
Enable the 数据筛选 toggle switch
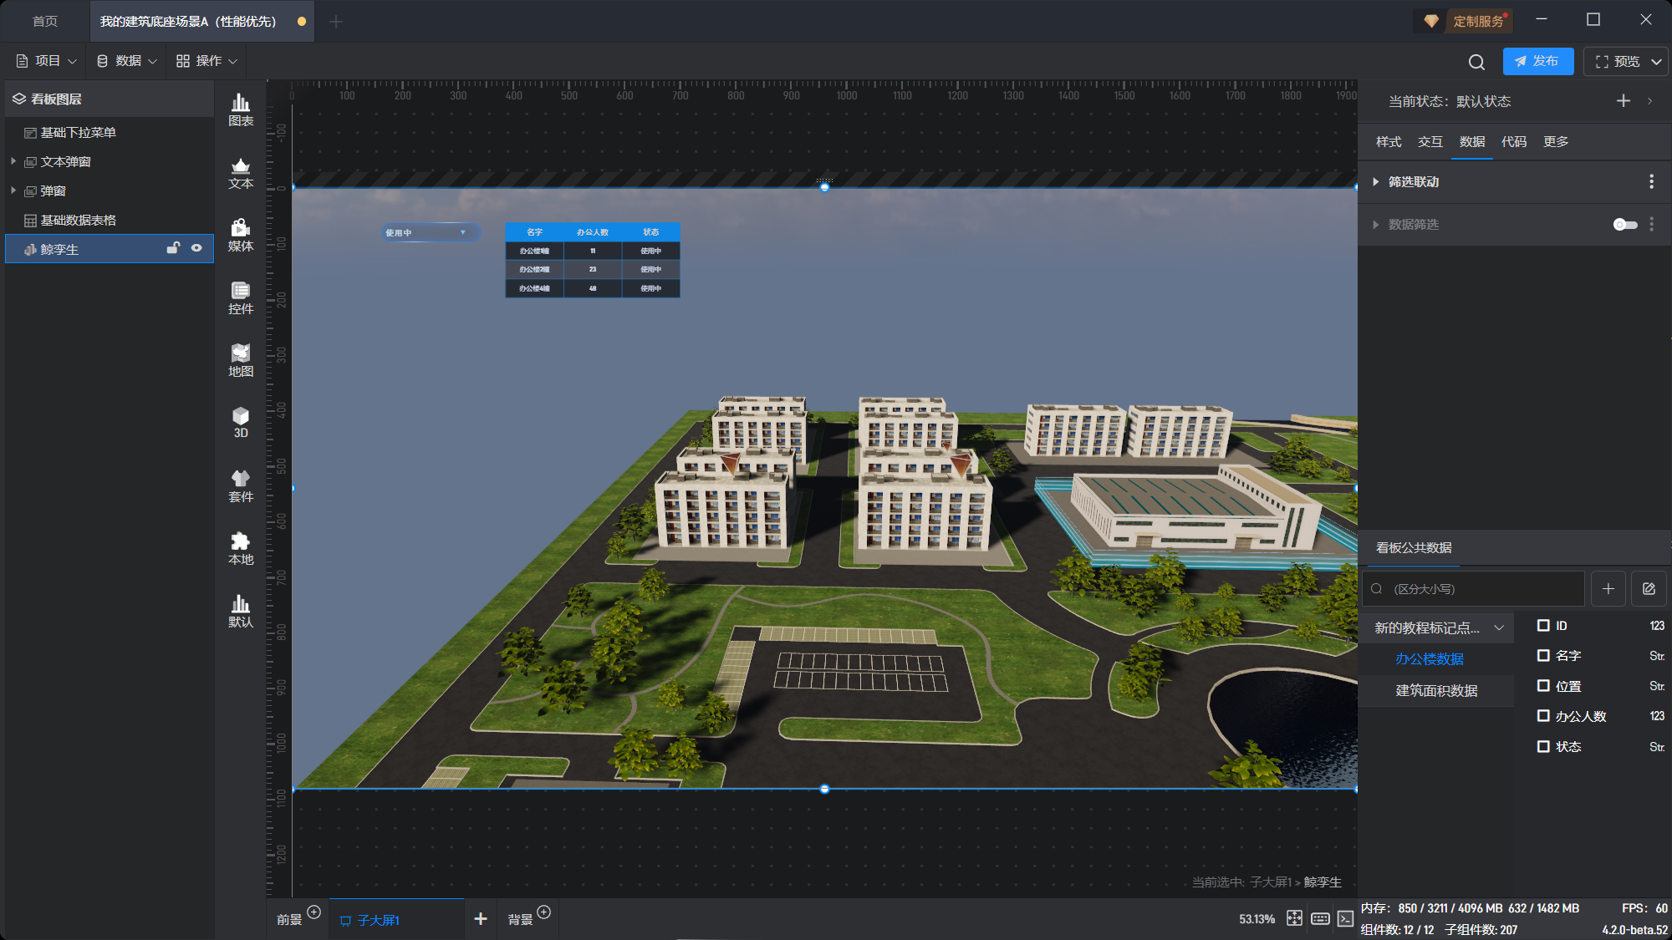pyautogui.click(x=1624, y=224)
